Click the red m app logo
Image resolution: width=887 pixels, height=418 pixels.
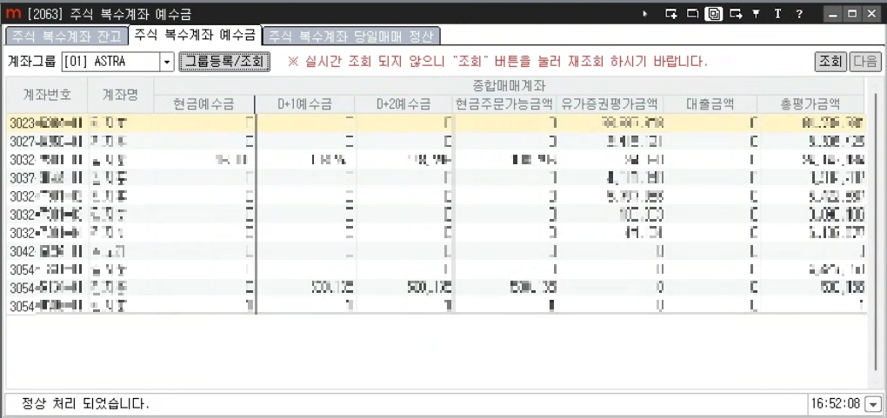12,14
